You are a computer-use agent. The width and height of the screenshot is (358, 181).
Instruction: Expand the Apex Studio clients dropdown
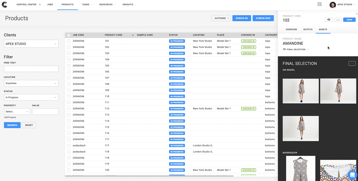[31, 44]
